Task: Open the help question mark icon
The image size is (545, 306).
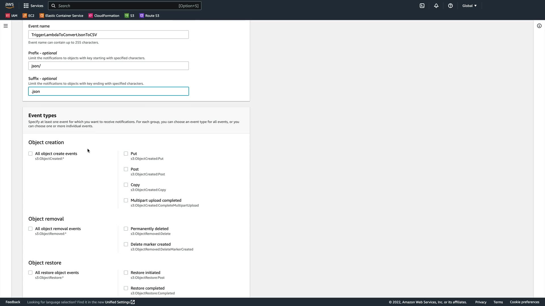Action: click(x=450, y=6)
